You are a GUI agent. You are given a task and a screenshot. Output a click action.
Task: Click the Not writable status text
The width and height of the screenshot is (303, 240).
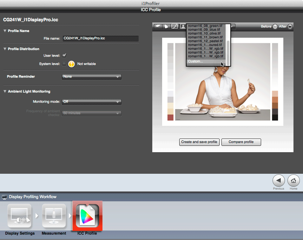click(87, 64)
